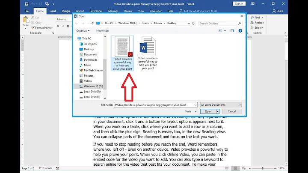Viewport: 308px width, 173px height.
Task: Go forward in Open dialog navigation
Action: coord(83,24)
